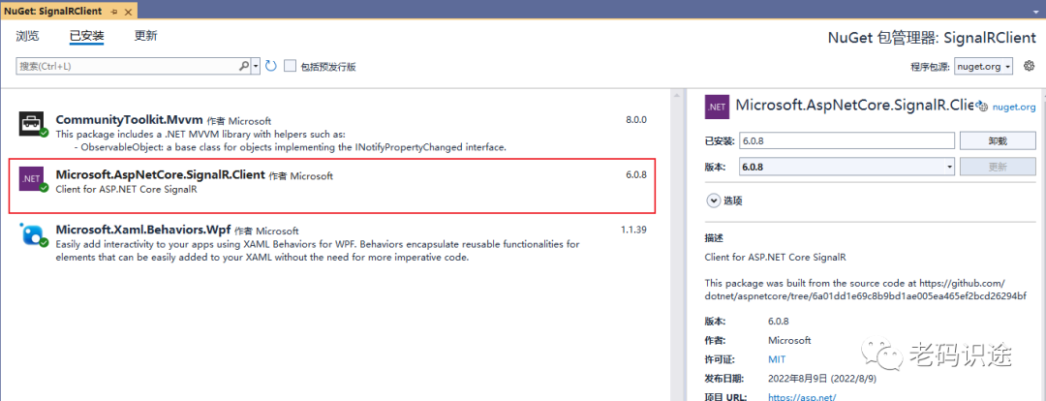
Task: Toggle the include prerelease checkbox
Action: point(290,66)
